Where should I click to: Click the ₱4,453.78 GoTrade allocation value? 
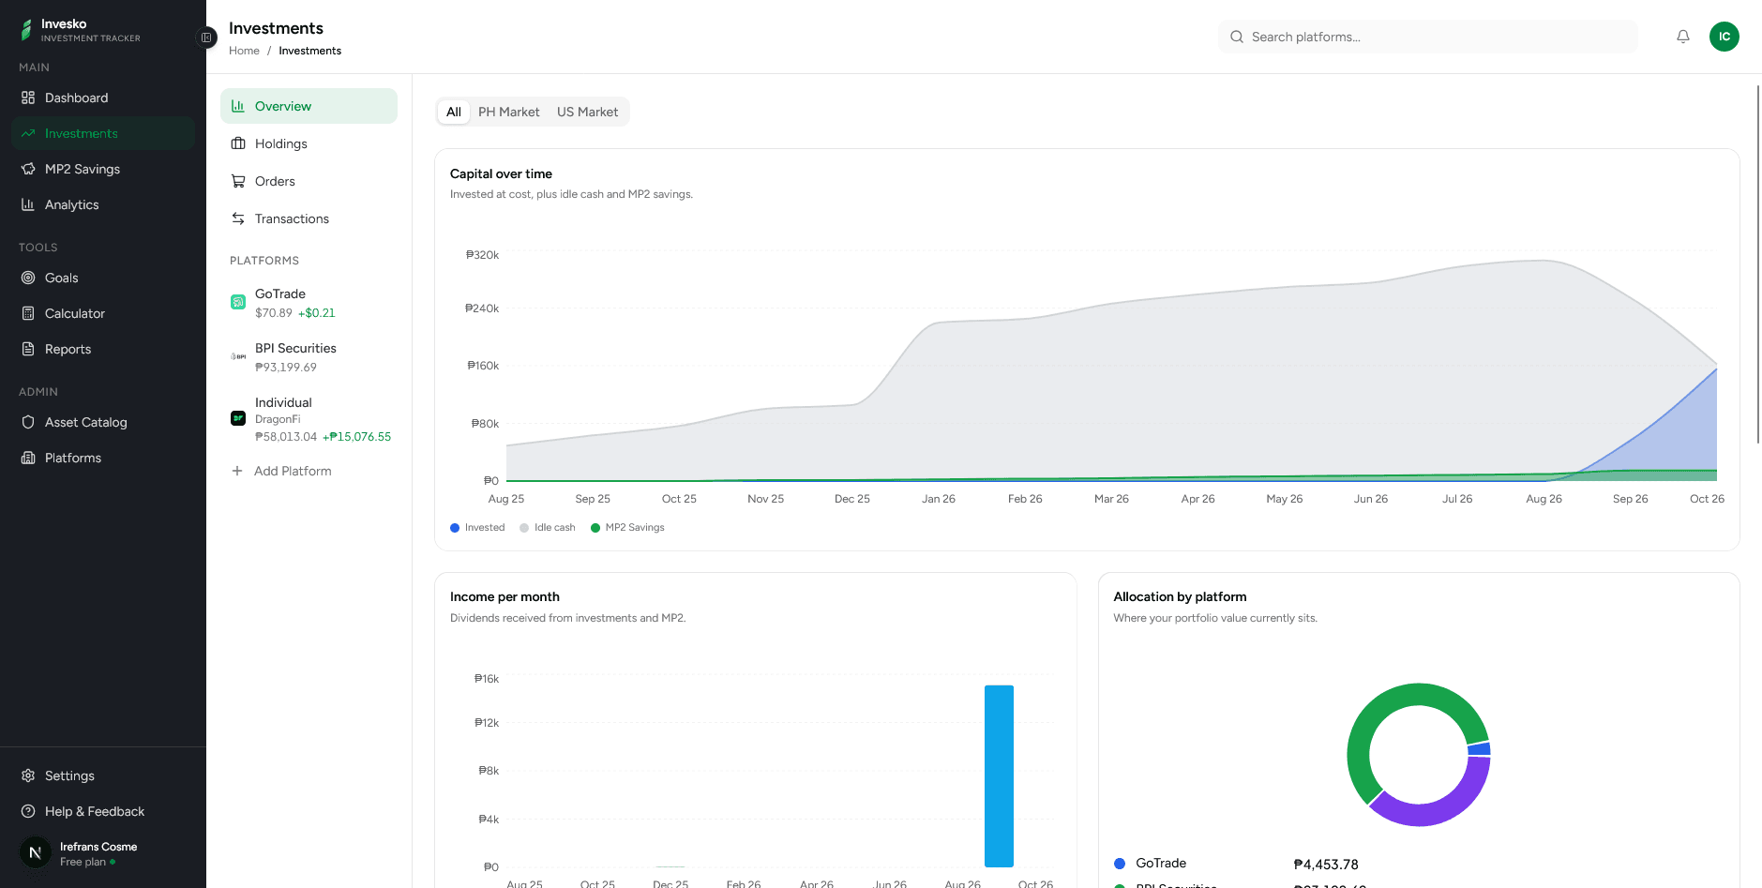click(1326, 865)
